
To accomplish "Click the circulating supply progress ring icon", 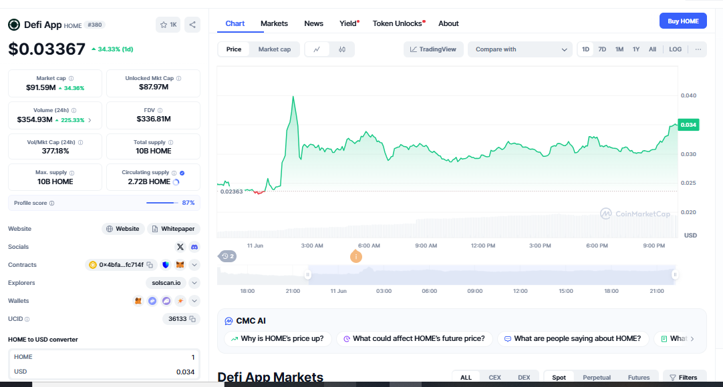I will 176,182.
